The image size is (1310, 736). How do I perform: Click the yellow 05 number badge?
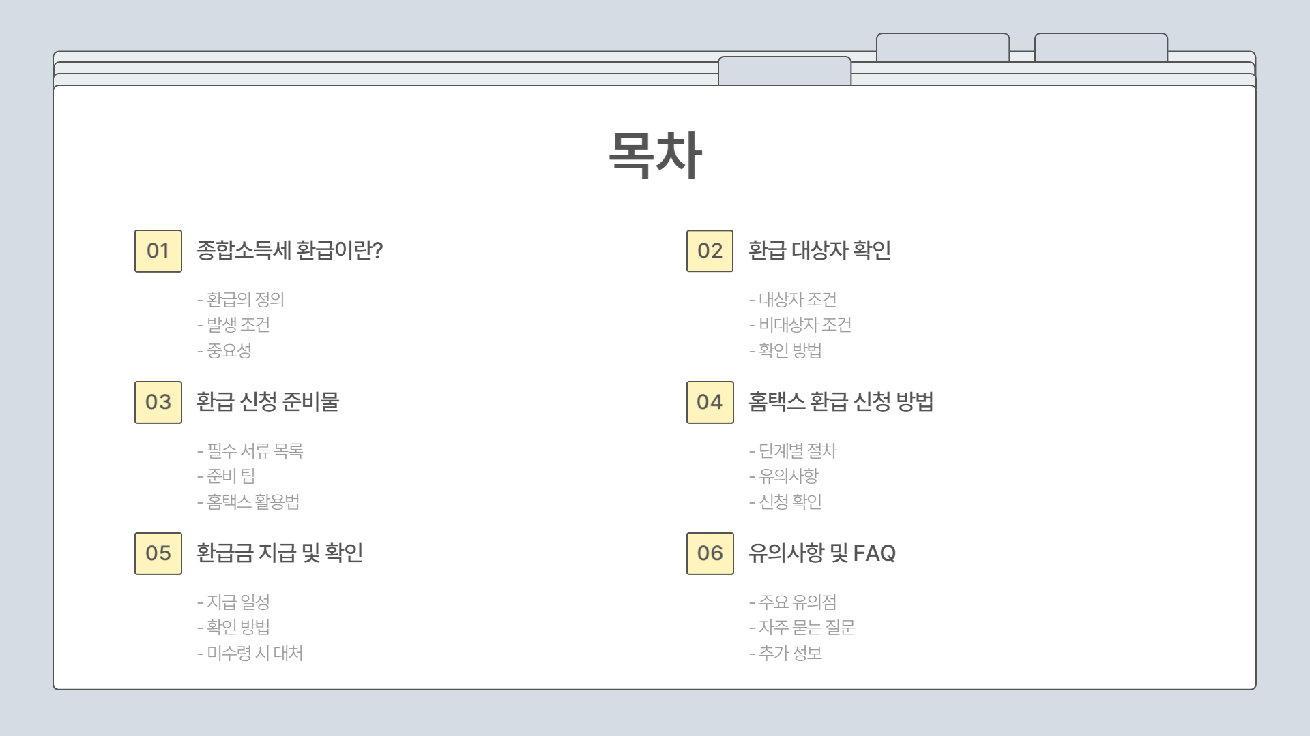pyautogui.click(x=158, y=553)
